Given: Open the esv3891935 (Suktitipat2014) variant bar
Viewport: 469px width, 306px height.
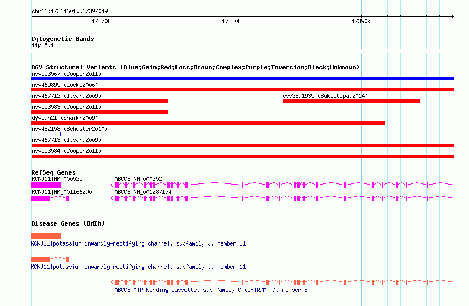Looking at the screenshot, I should pyautogui.click(x=351, y=101).
